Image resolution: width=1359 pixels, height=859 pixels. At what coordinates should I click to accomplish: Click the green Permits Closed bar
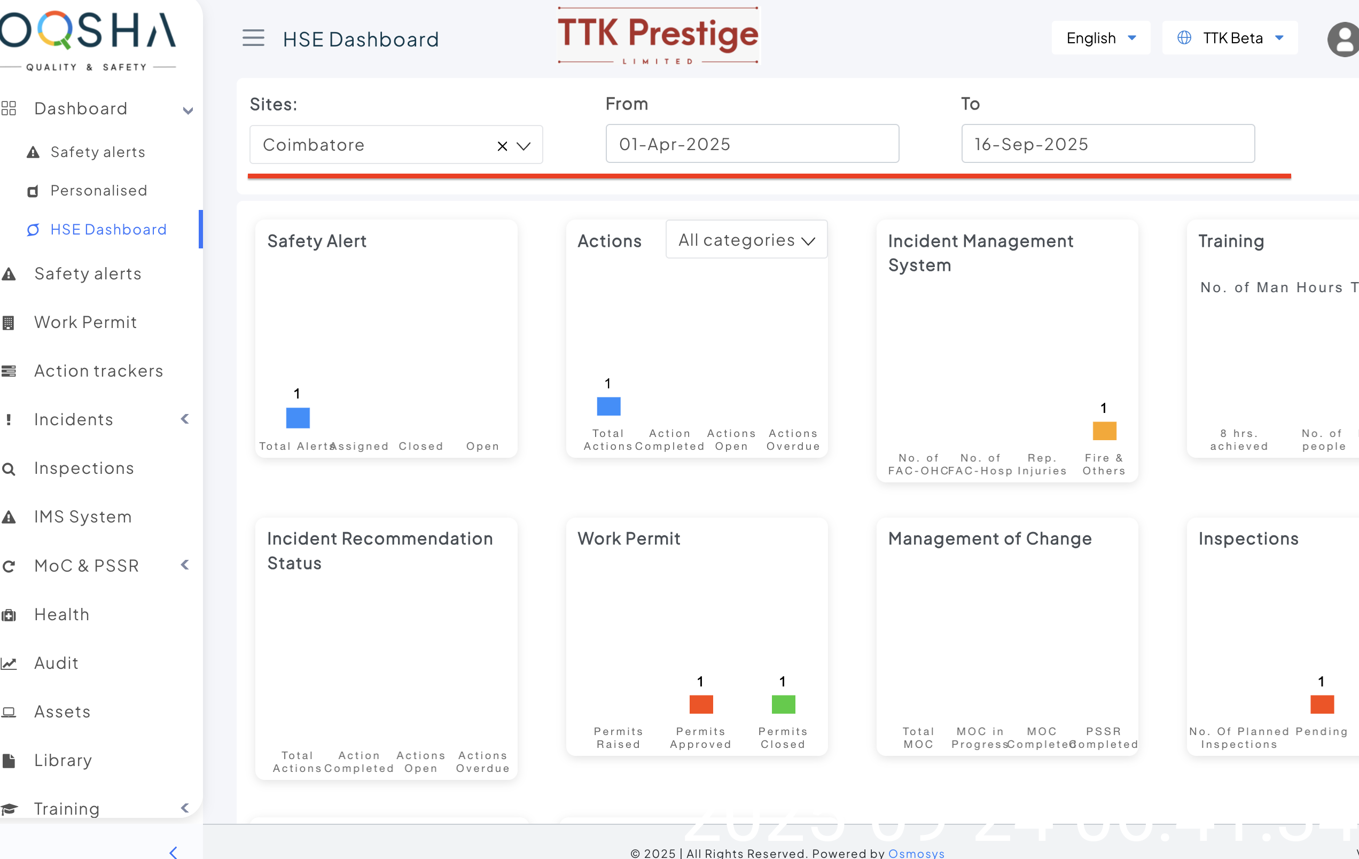point(783,704)
